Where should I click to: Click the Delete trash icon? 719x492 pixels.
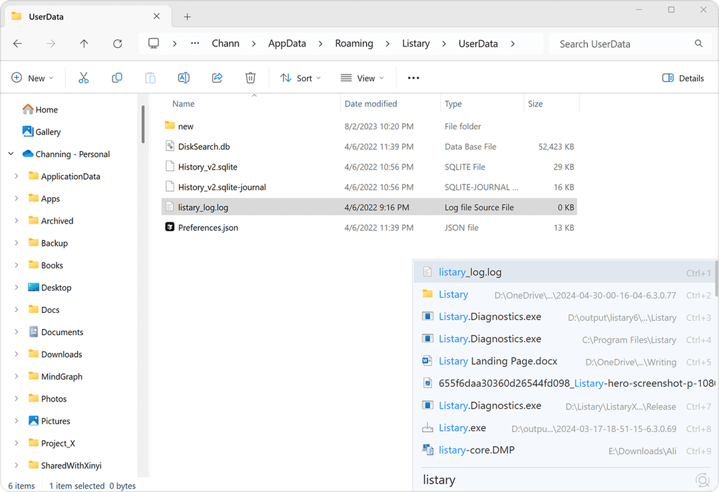point(250,78)
